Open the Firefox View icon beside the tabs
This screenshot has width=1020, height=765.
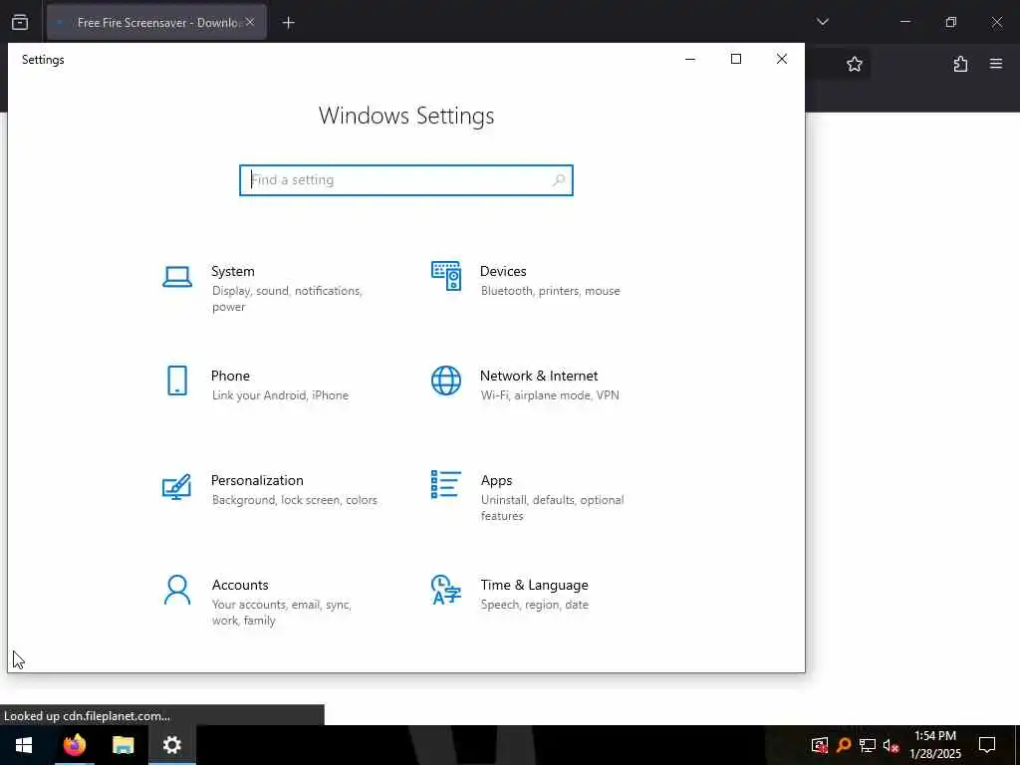pyautogui.click(x=20, y=22)
